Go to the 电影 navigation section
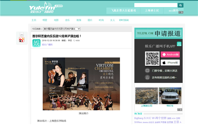 (56, 20)
